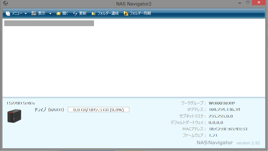Click the IPアドレス label
Screen dimensions: 268x151
point(196,110)
